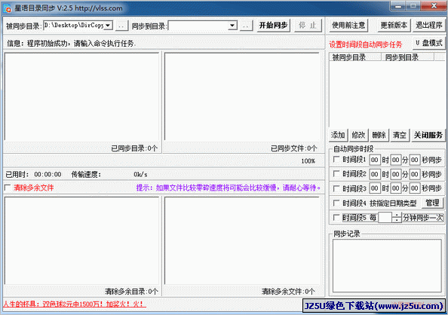Click the 清除多余目录:0个 counter
This screenshot has height=315, width=448.
pos(131,292)
